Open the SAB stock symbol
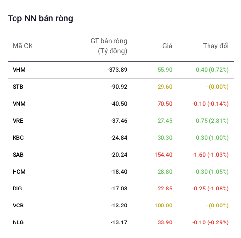The image size is (241, 238). (x=18, y=155)
